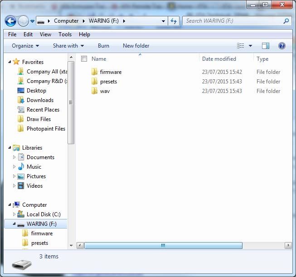Click the File folder type in wav row
The width and height of the screenshot is (296, 277).
point(268,91)
